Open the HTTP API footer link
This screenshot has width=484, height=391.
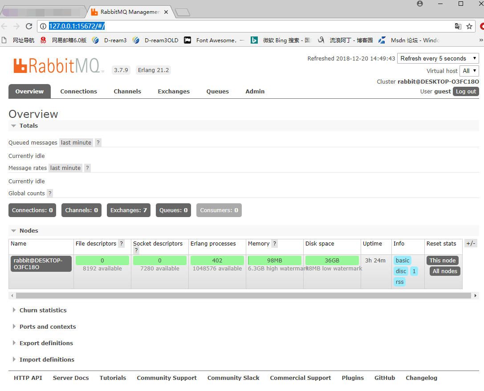pyautogui.click(x=28, y=378)
